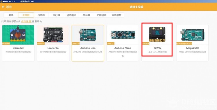Click the 选择主控板 page title
The height and width of the screenshot is (110, 217).
136,7
